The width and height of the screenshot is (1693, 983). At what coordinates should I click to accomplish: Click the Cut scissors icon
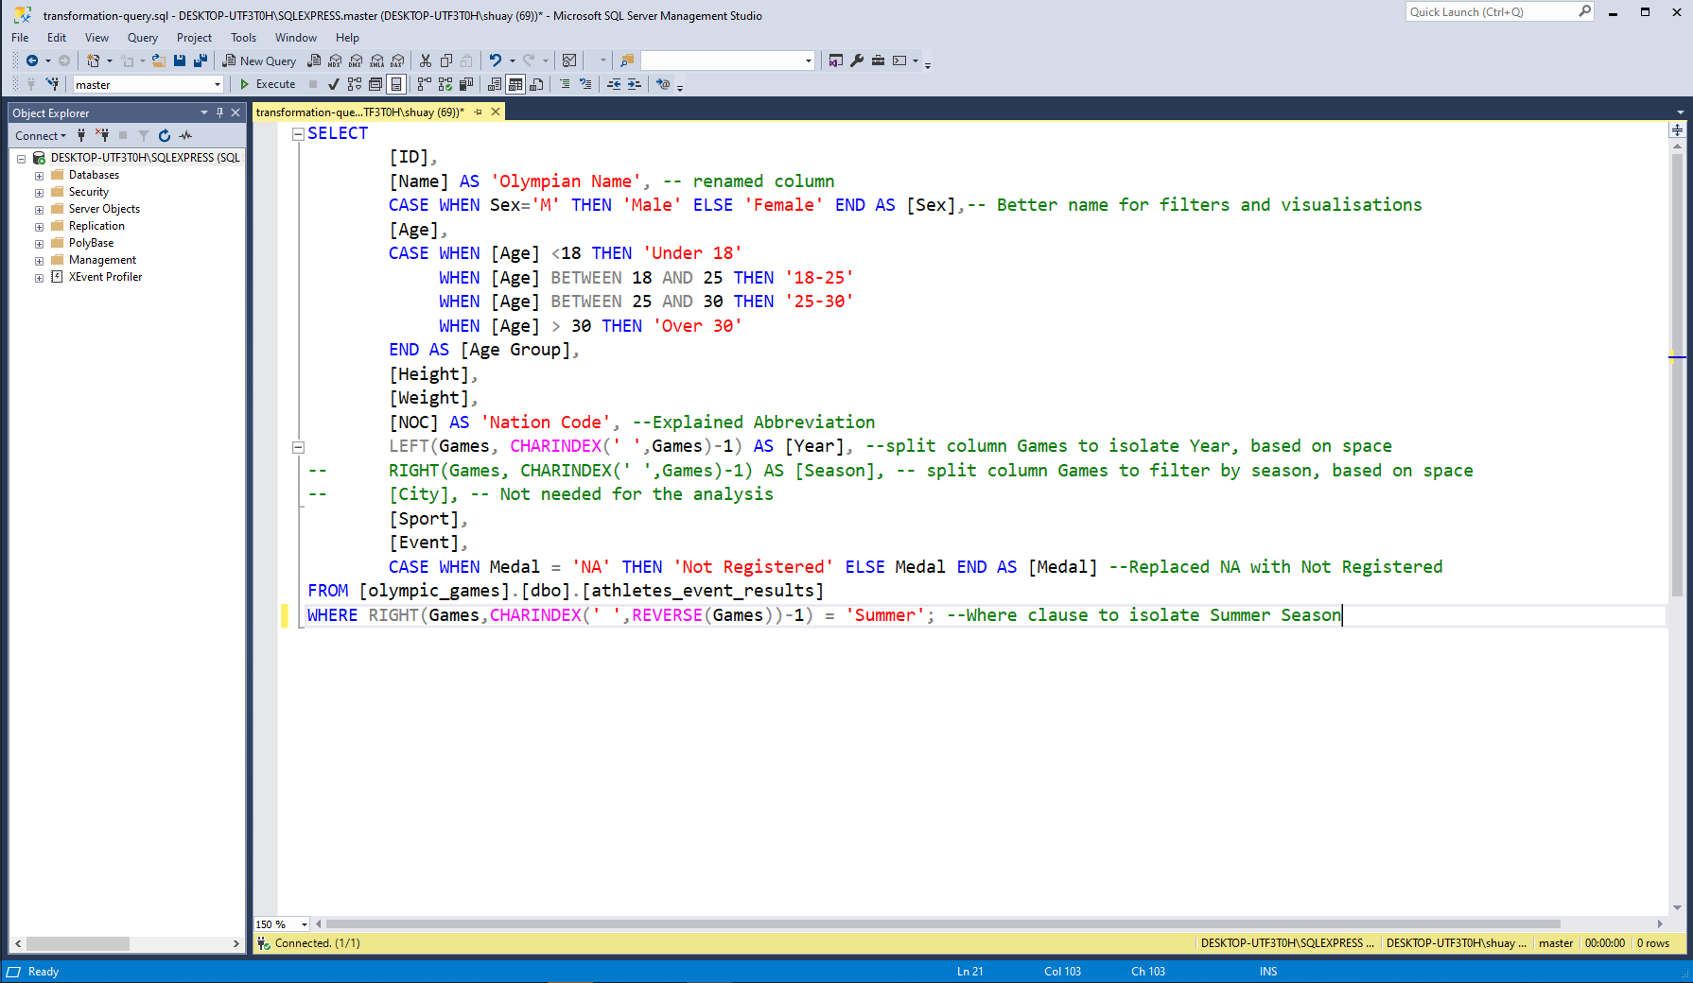pyautogui.click(x=426, y=60)
